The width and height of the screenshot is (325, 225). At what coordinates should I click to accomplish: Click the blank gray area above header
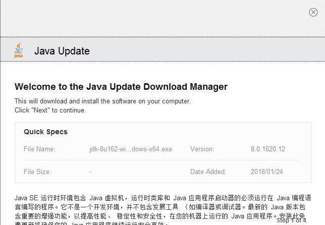click(x=151, y=18)
